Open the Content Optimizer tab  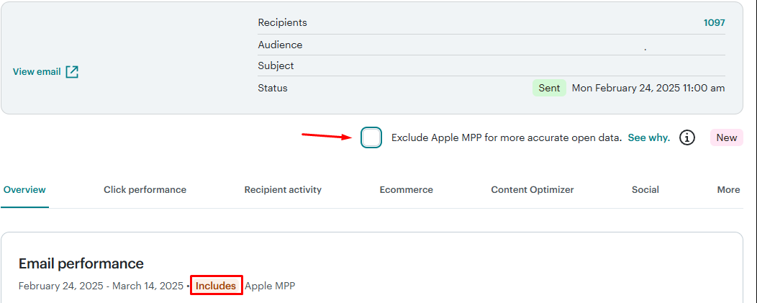tap(532, 190)
